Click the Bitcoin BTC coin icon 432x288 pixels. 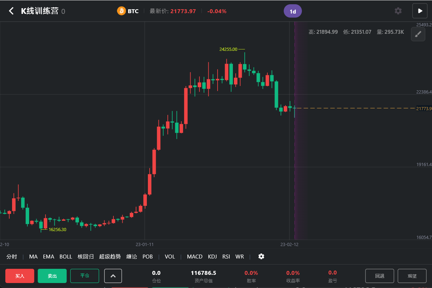(122, 11)
